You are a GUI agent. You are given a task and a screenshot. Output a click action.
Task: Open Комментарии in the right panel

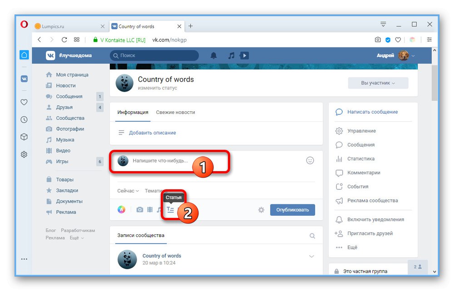(364, 173)
